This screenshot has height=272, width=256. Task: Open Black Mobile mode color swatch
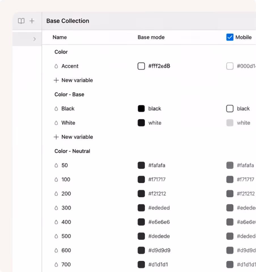coord(230,109)
